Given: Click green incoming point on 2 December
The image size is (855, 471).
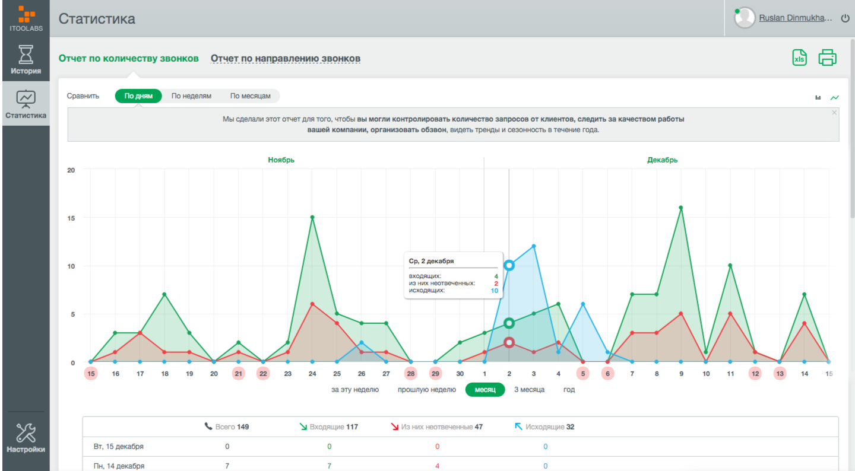Looking at the screenshot, I should [x=509, y=323].
